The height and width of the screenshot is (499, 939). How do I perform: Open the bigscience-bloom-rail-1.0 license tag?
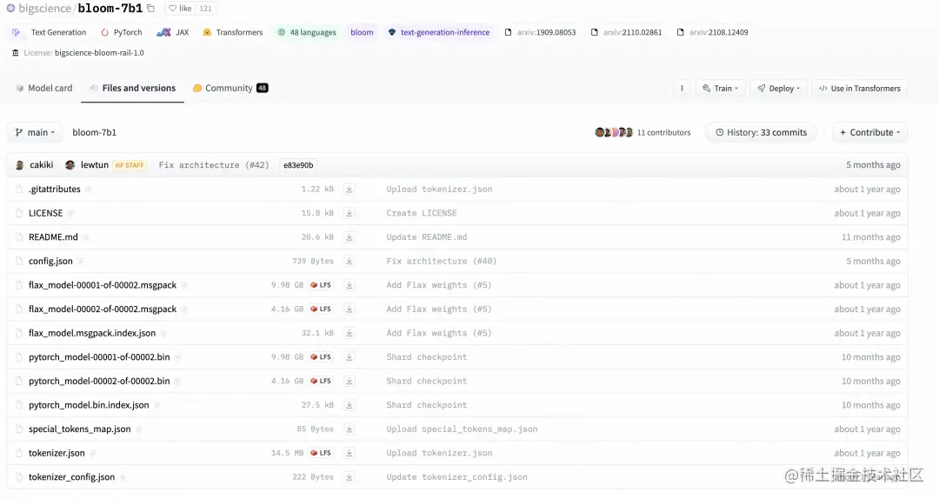[78, 53]
